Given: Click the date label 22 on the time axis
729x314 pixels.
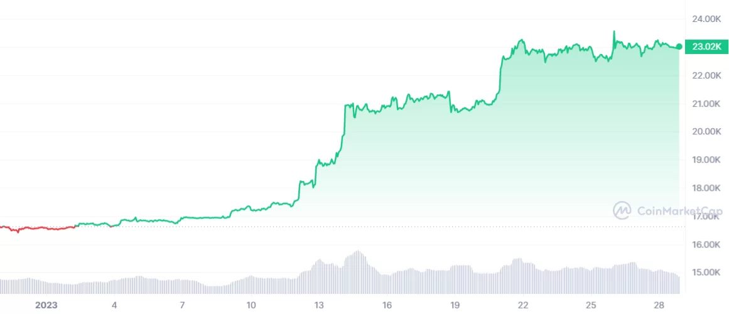Looking at the screenshot, I should pyautogui.click(x=522, y=305).
